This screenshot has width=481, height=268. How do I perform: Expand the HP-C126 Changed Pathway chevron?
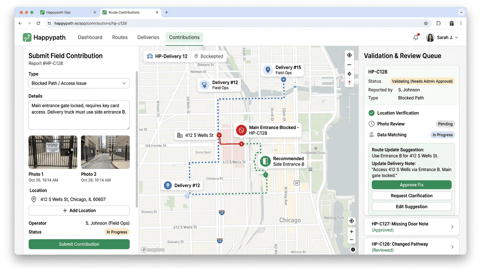coord(452,247)
